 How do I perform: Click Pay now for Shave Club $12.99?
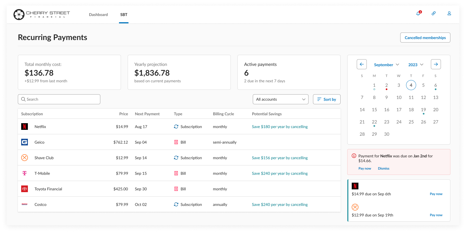436,215
